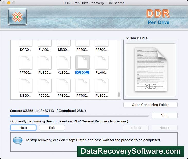Click the blue sector scan progress bar
The width and height of the screenshot is (188, 159).
[x=79, y=116]
